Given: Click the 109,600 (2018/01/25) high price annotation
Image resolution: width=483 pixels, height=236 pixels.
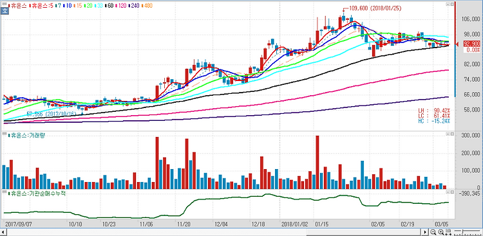Looking at the screenshot, I should (x=375, y=8).
